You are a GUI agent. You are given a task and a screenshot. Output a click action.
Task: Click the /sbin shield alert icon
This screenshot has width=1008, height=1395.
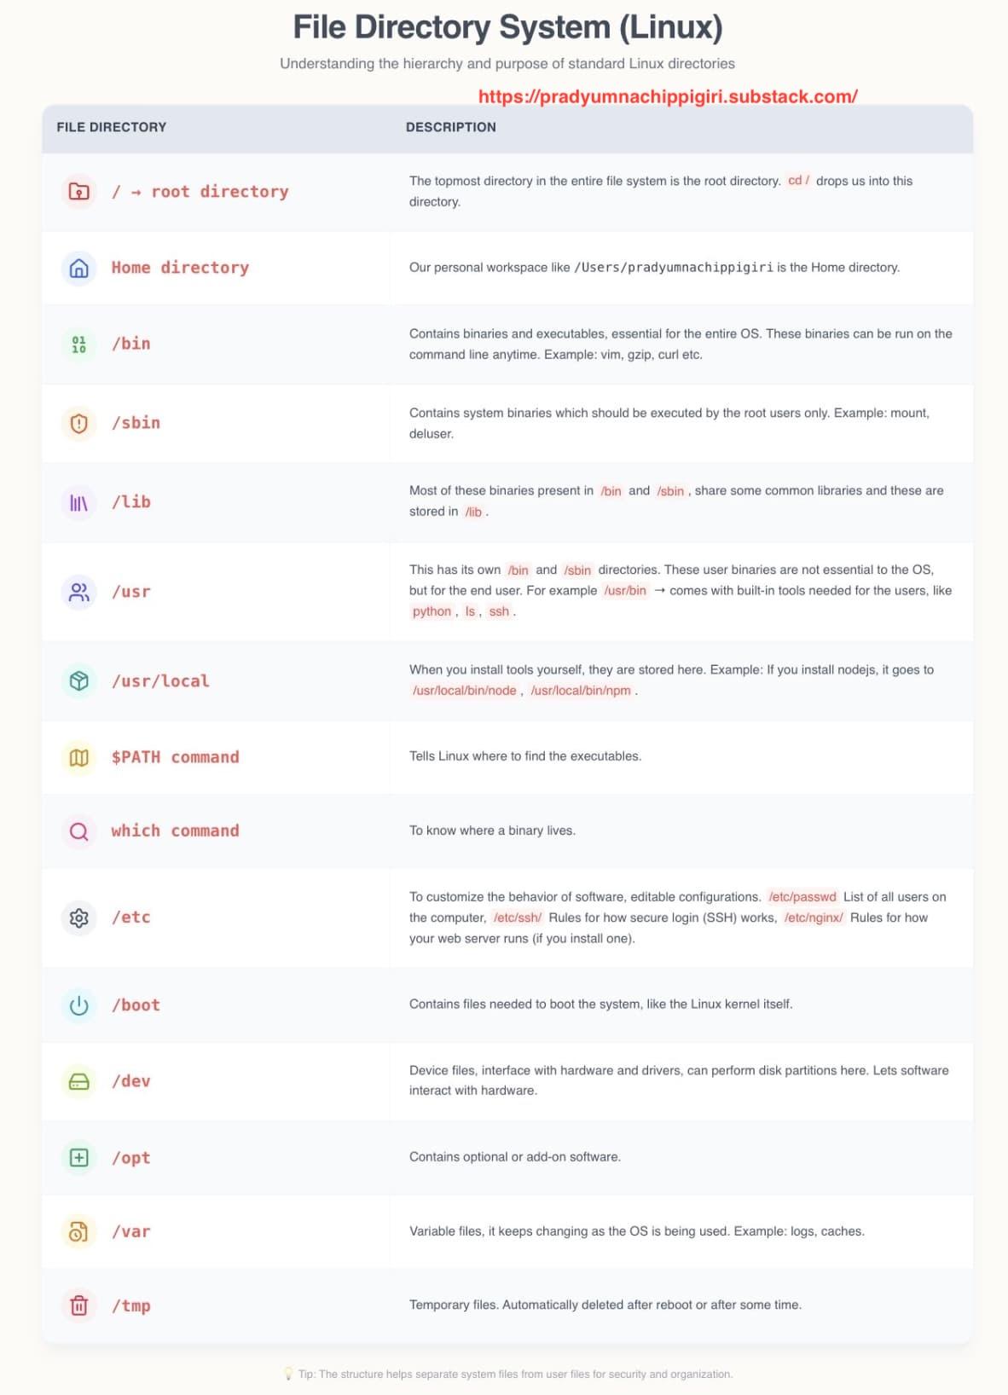[78, 423]
